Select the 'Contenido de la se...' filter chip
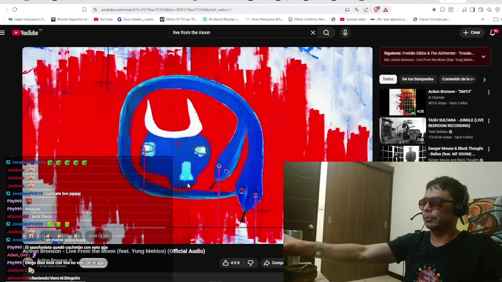 point(458,79)
